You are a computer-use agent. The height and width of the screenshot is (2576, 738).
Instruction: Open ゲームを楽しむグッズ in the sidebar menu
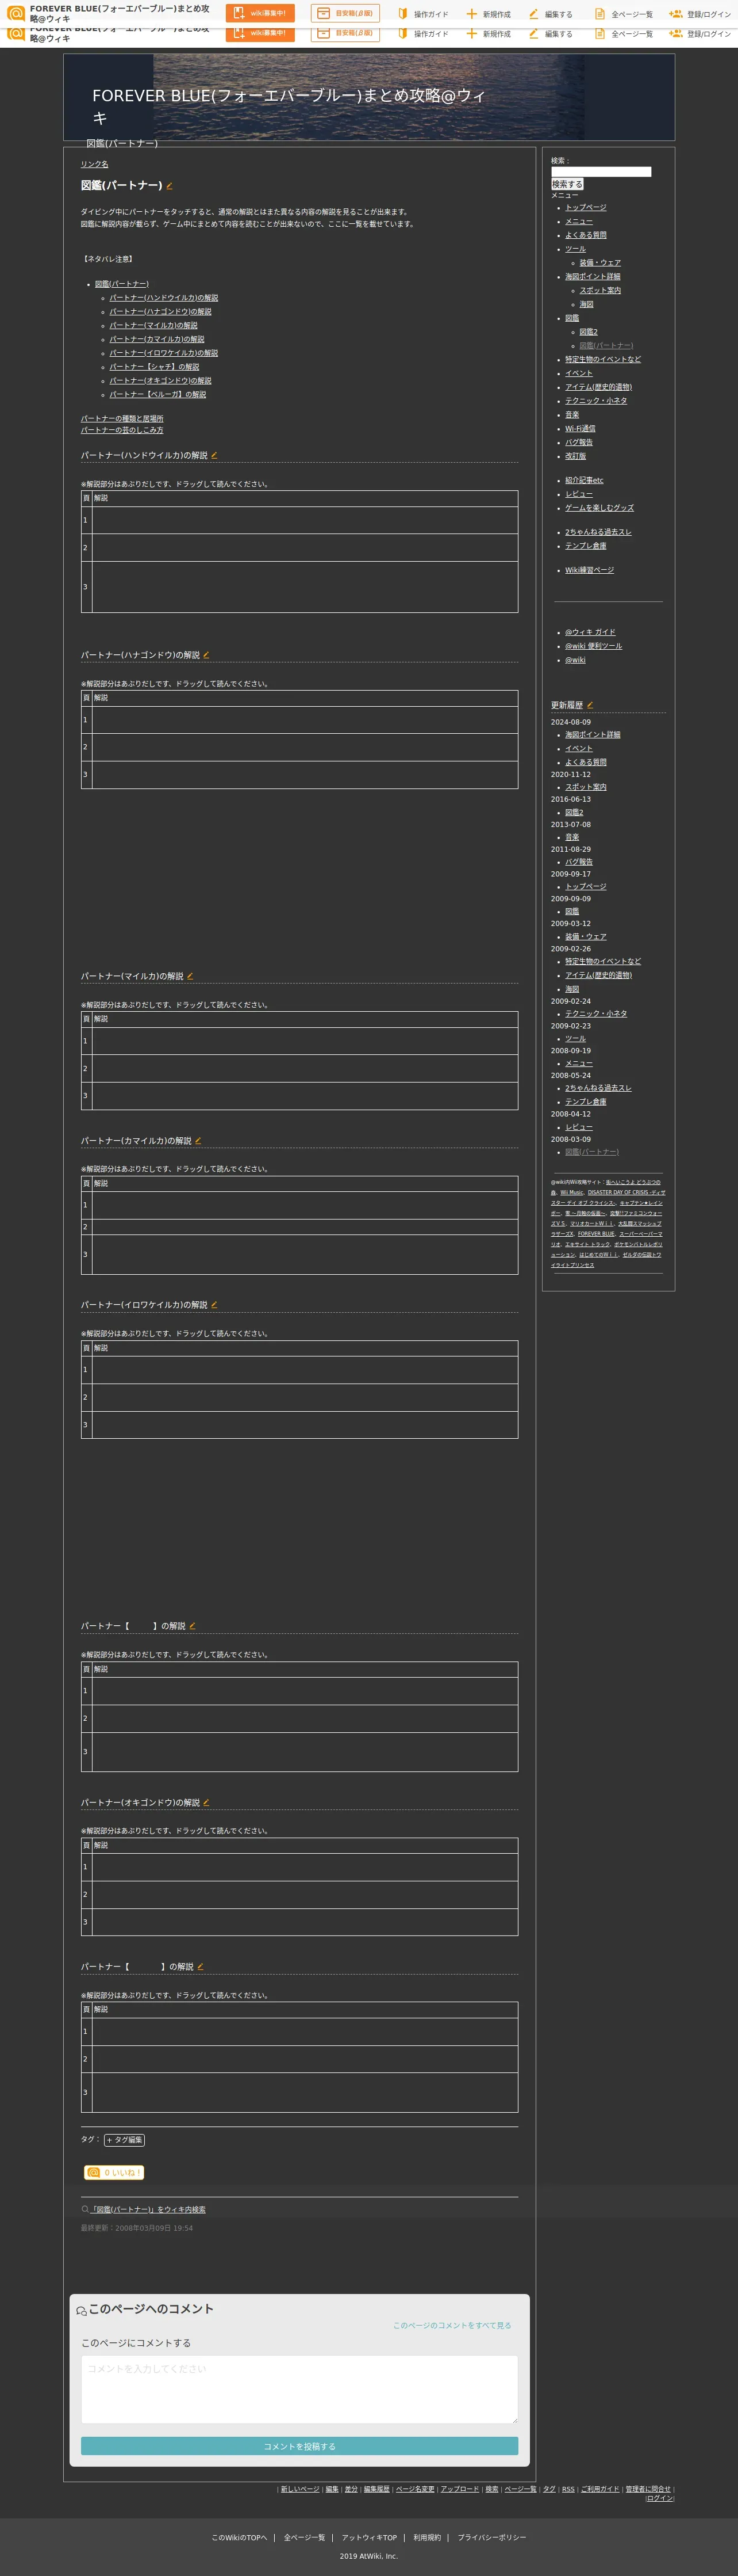pos(599,508)
